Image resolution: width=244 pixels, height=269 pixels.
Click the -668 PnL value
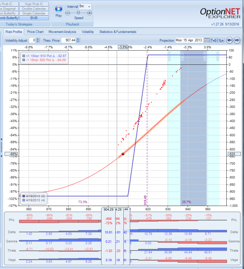[109, 219]
